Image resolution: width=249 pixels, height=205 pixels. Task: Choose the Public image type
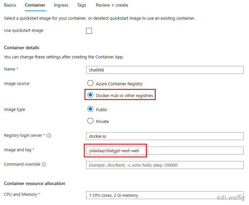90,109
